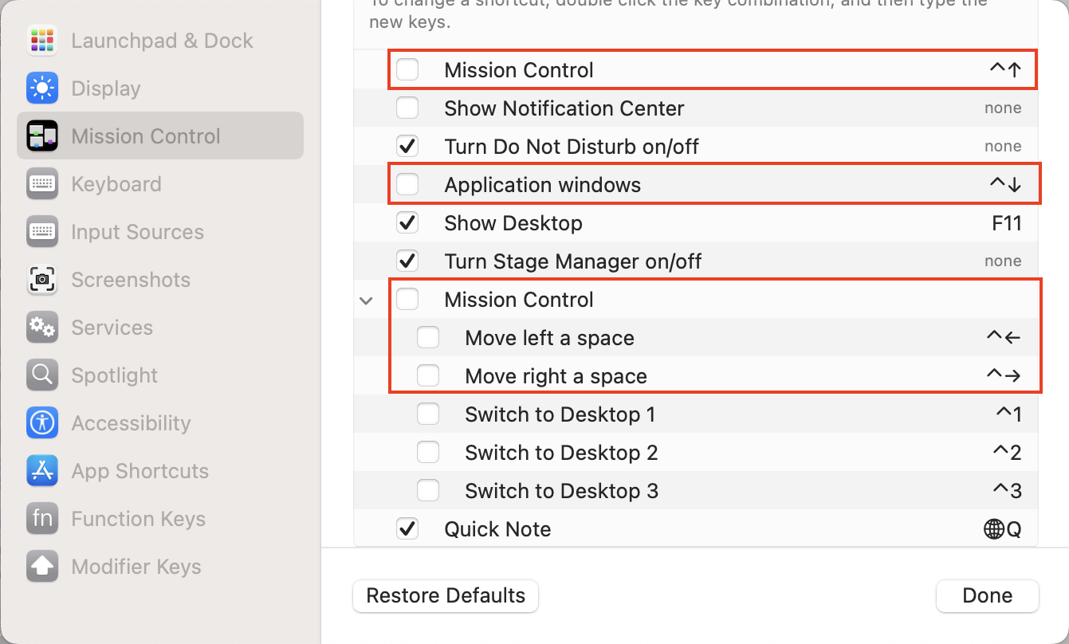Click the Accessibility icon
This screenshot has height=644, width=1069.
[x=41, y=423]
